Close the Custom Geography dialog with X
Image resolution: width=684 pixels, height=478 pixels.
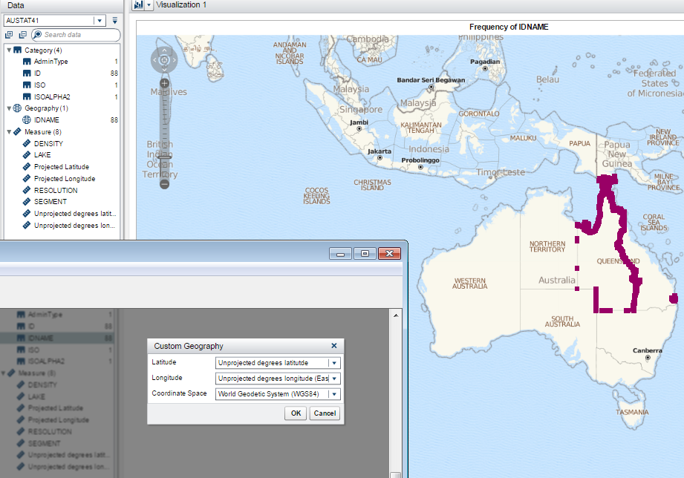(333, 346)
